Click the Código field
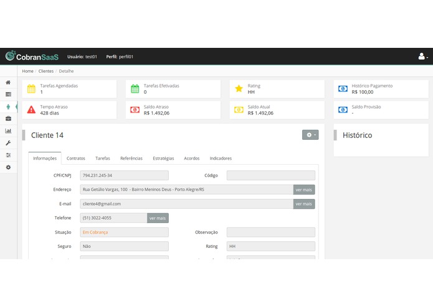The height and width of the screenshot is (307, 433). click(271, 175)
